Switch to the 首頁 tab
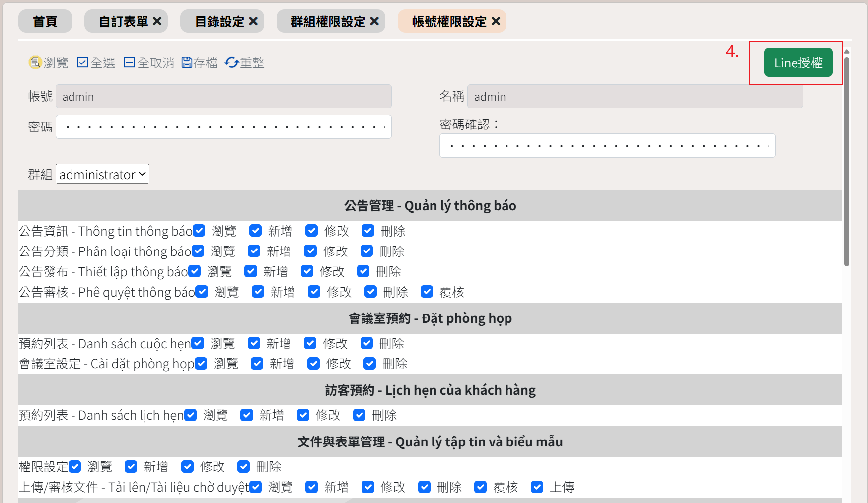Viewport: 868px width, 503px height. (x=45, y=21)
